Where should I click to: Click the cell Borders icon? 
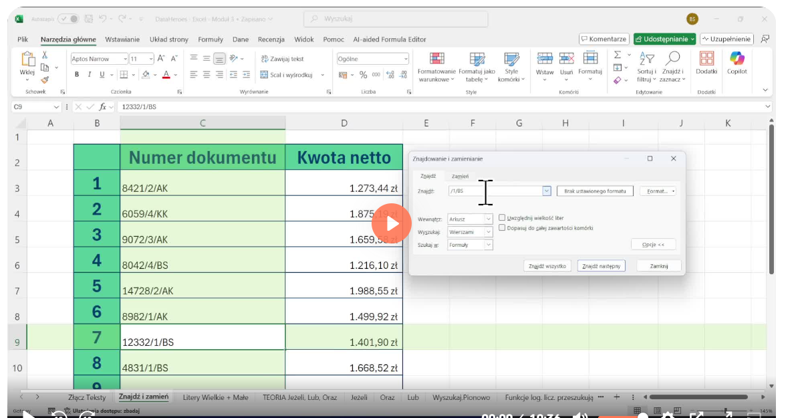click(x=124, y=75)
